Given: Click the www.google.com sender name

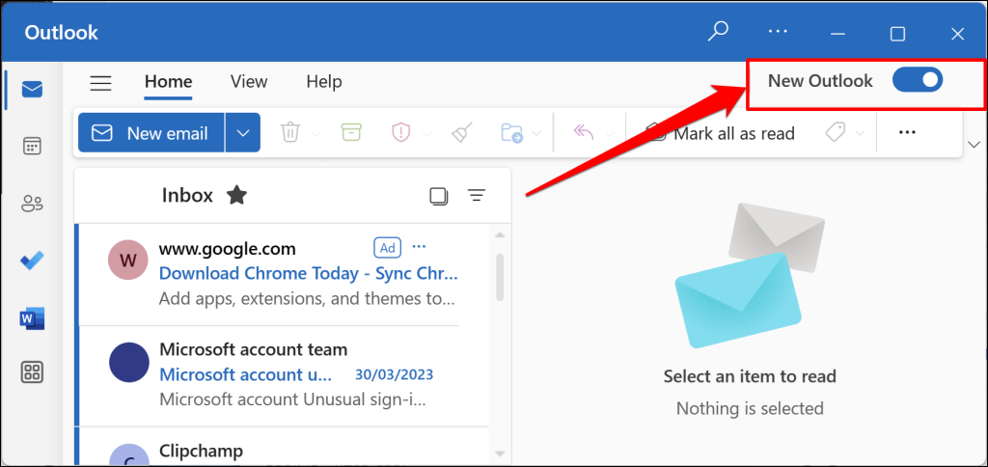Looking at the screenshot, I should click(x=228, y=249).
